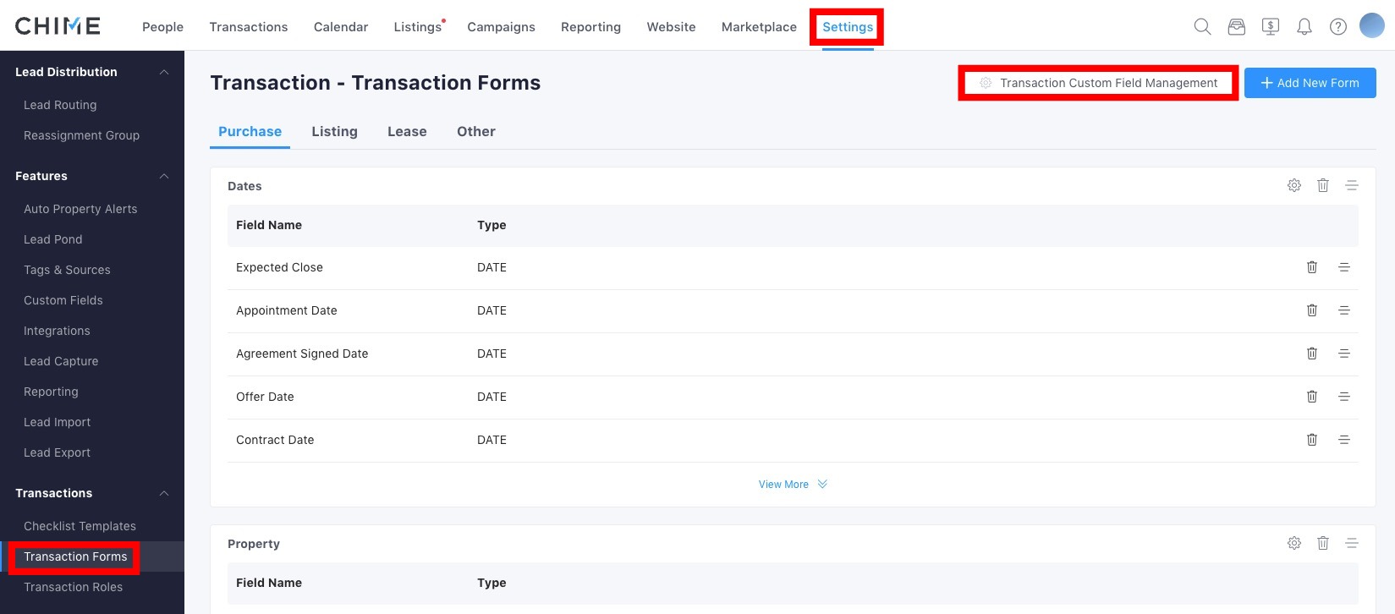1395x614 pixels.
Task: Open the Settings menu
Action: tap(848, 27)
